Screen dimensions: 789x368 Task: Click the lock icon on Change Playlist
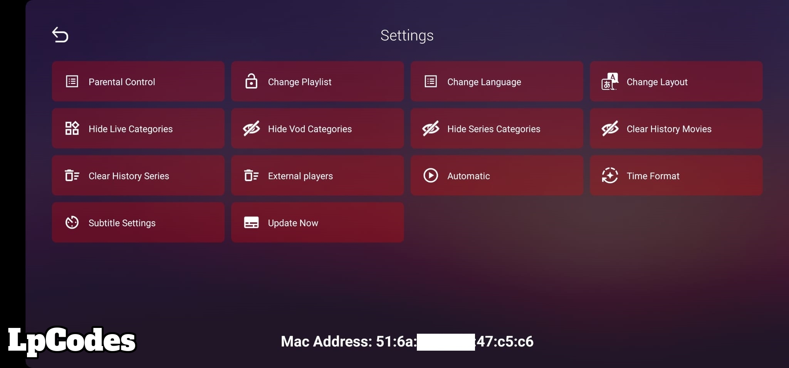(x=251, y=81)
